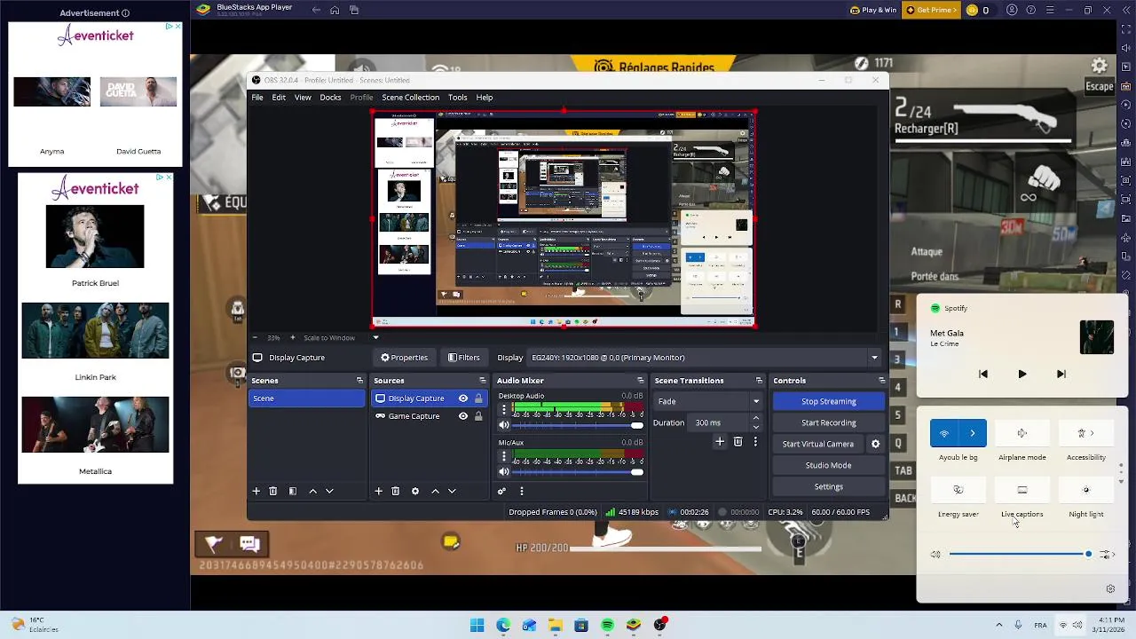Open transition properties three-dot menu

coord(755,441)
